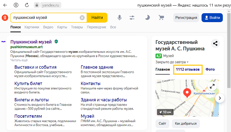Expand description via 'Читать ещё'

[x=19, y=60]
